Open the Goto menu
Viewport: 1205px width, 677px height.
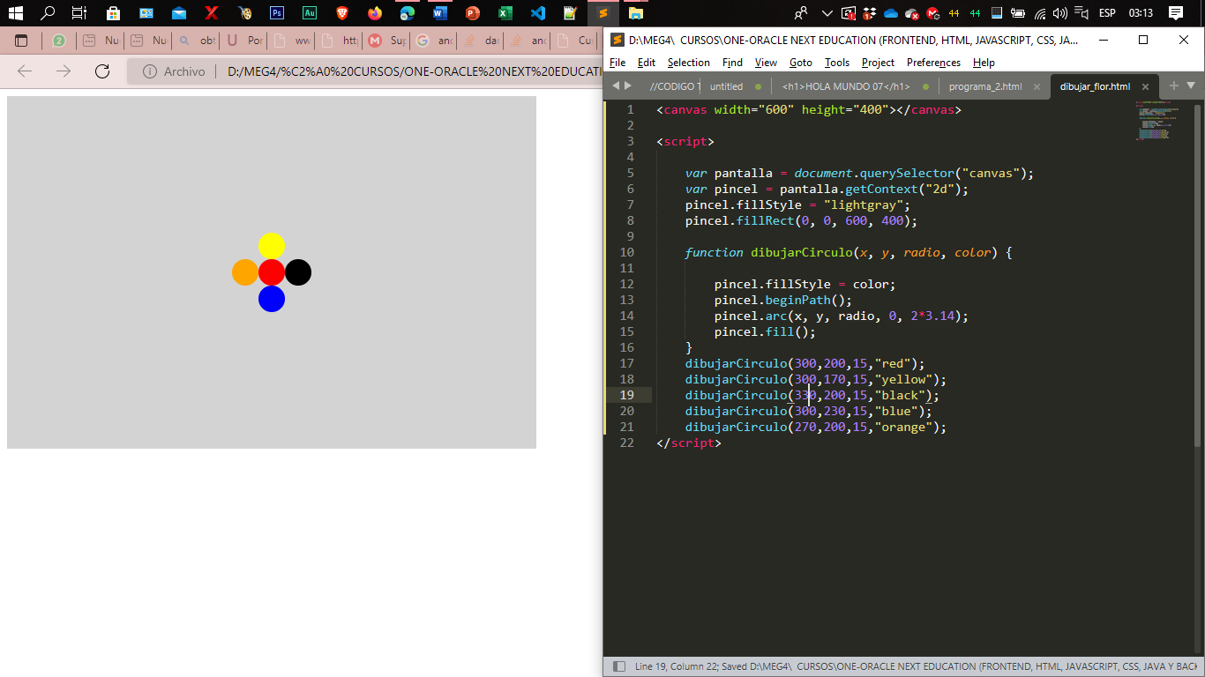click(x=801, y=63)
